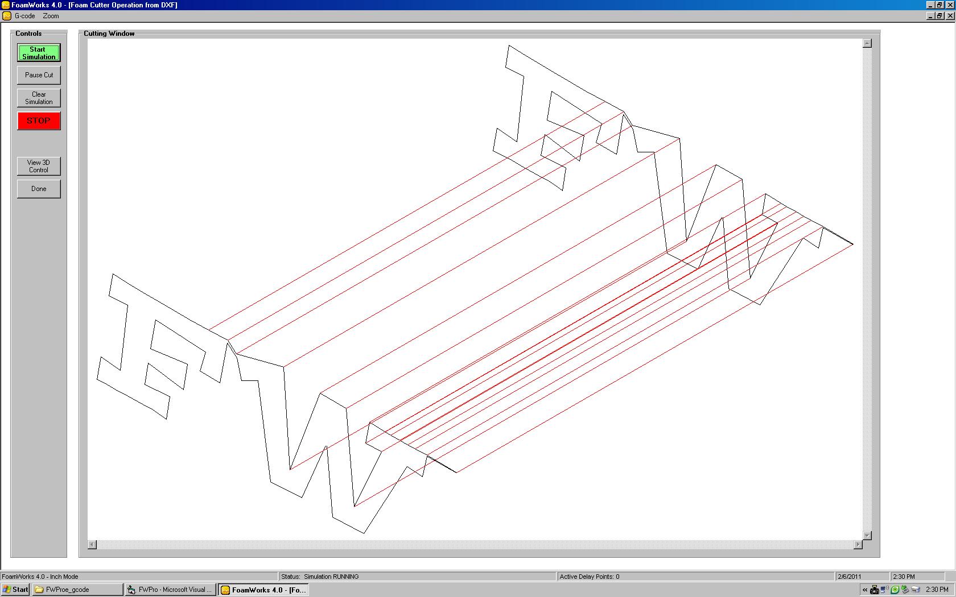Switch to FWPro - Microsoft Visual Basic via taskbar
956x597 pixels.
pos(169,590)
